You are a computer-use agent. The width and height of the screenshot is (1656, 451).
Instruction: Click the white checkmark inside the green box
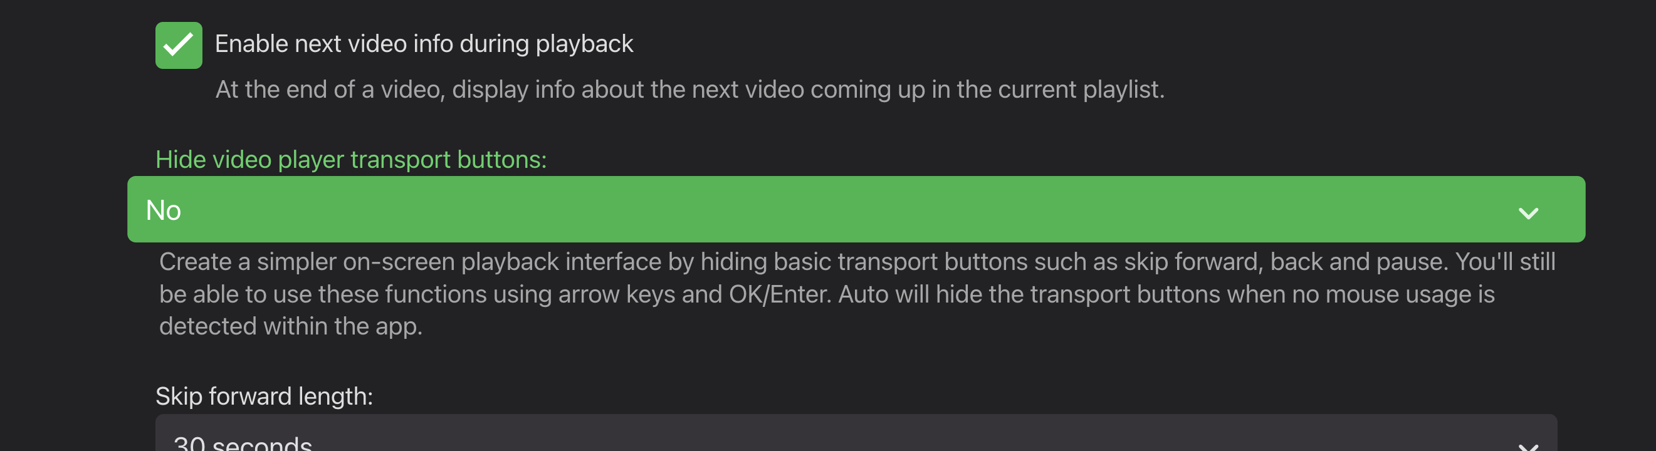point(178,44)
